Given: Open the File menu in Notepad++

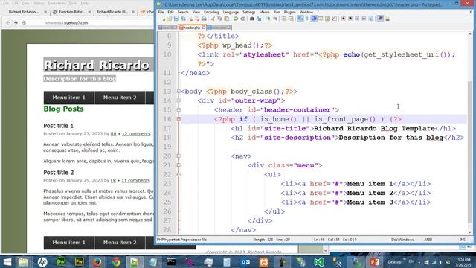Looking at the screenshot, I should point(161,12).
